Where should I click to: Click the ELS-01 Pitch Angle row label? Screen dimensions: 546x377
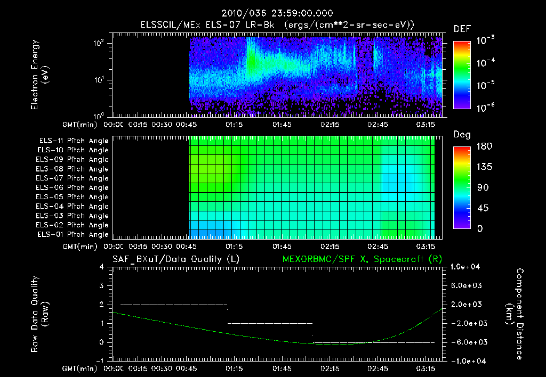pyautogui.click(x=73, y=234)
